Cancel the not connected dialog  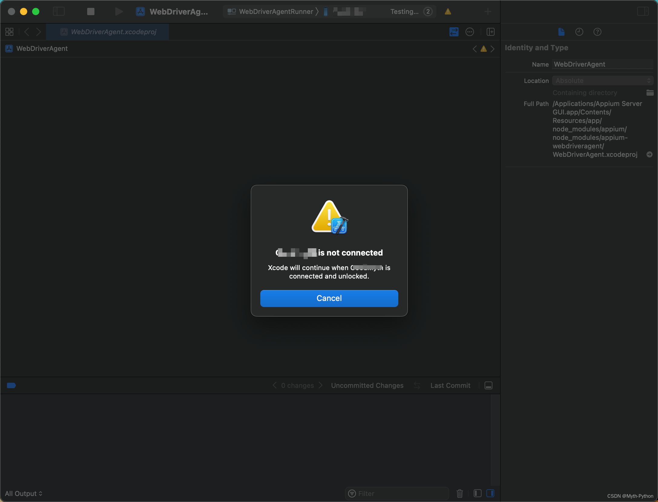[329, 298]
